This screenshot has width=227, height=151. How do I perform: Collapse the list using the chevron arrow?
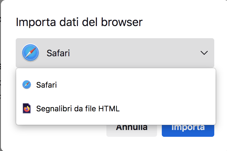click(204, 53)
